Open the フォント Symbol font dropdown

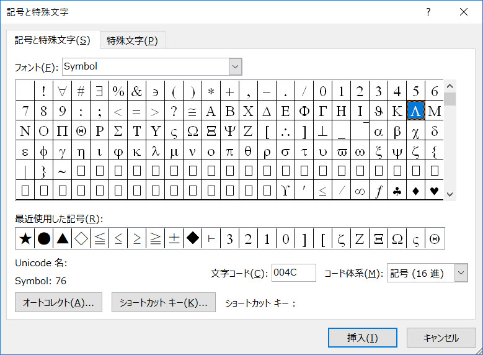[x=235, y=66]
